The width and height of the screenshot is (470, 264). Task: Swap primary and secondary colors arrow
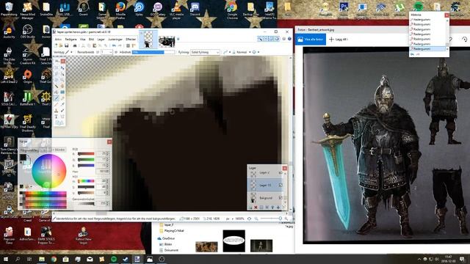28,155
